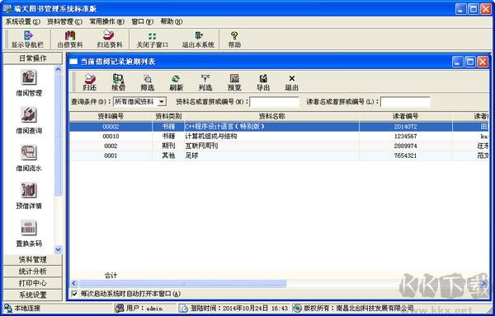Open 借阅查询 in sidebar

pos(29,120)
